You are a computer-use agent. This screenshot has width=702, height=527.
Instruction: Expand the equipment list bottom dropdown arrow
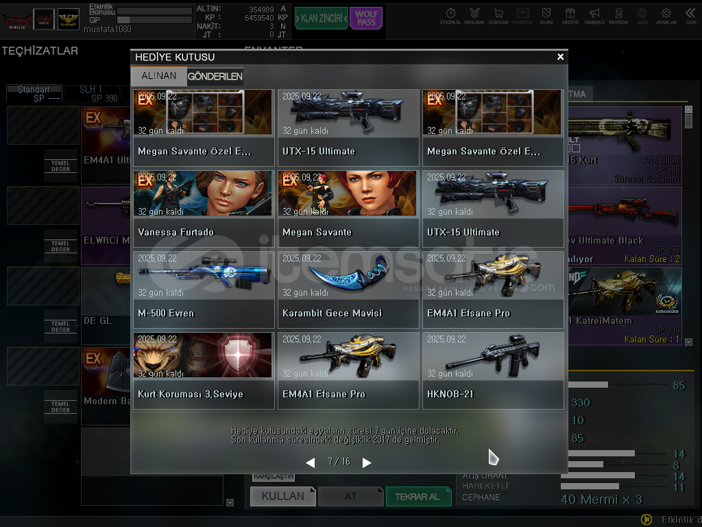click(x=230, y=502)
